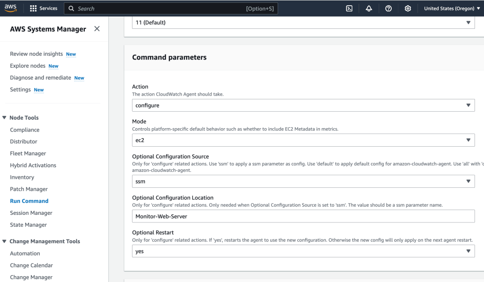This screenshot has width=484, height=282.
Task: Open the Services grid menu
Action: [44, 8]
